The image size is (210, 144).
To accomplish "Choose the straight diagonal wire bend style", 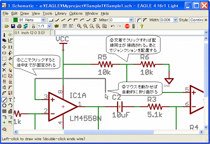I will (x=63, y=20).
